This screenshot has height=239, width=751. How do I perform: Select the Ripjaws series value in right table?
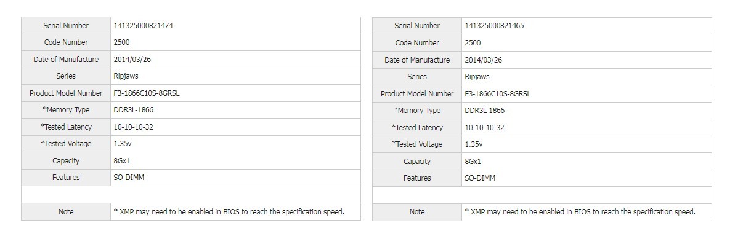click(x=477, y=77)
